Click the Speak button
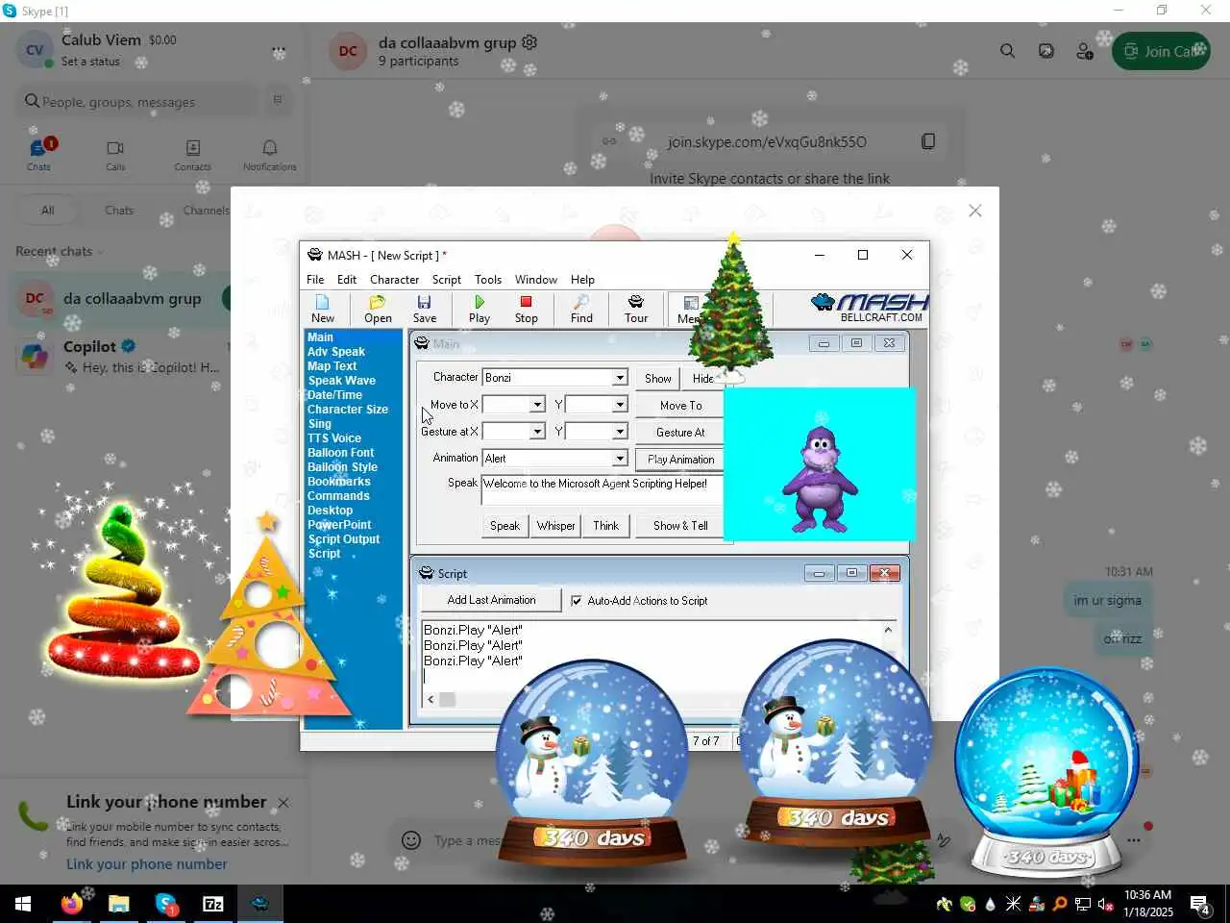This screenshot has width=1230, height=923. tap(504, 526)
